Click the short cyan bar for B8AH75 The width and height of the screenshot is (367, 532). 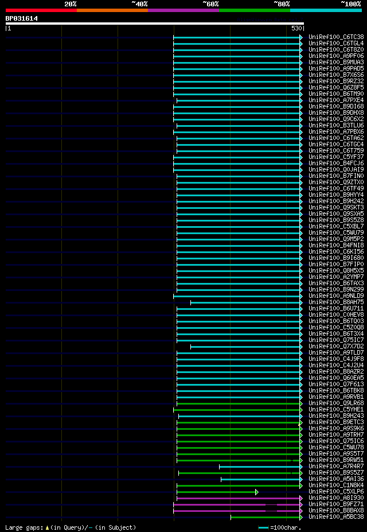pyautogui.click(x=246, y=302)
